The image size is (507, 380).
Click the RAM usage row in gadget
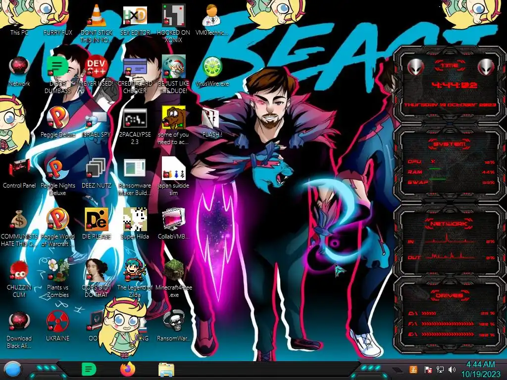coord(451,172)
